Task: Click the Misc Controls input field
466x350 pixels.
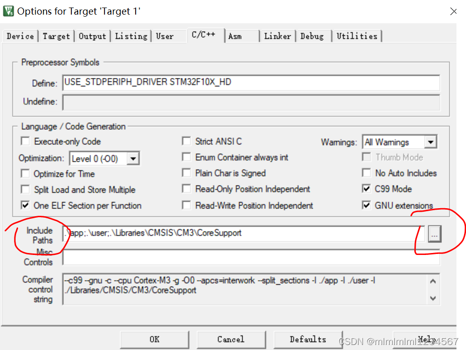Action: (251, 257)
